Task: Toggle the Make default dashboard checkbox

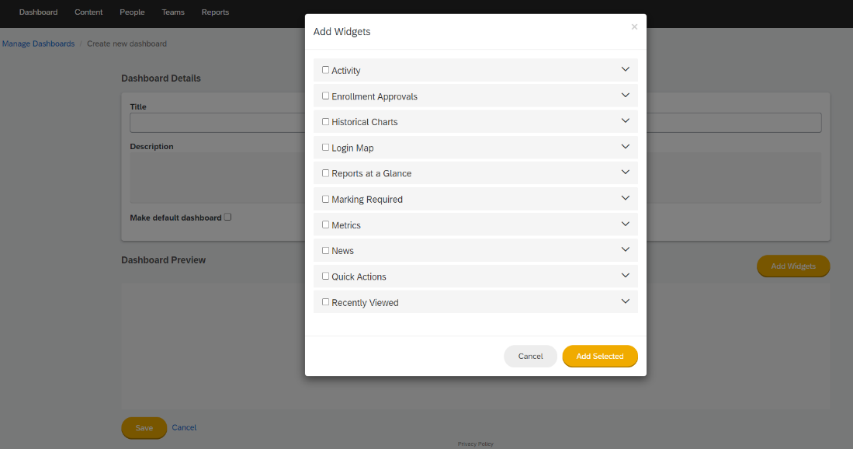Action: (228, 218)
